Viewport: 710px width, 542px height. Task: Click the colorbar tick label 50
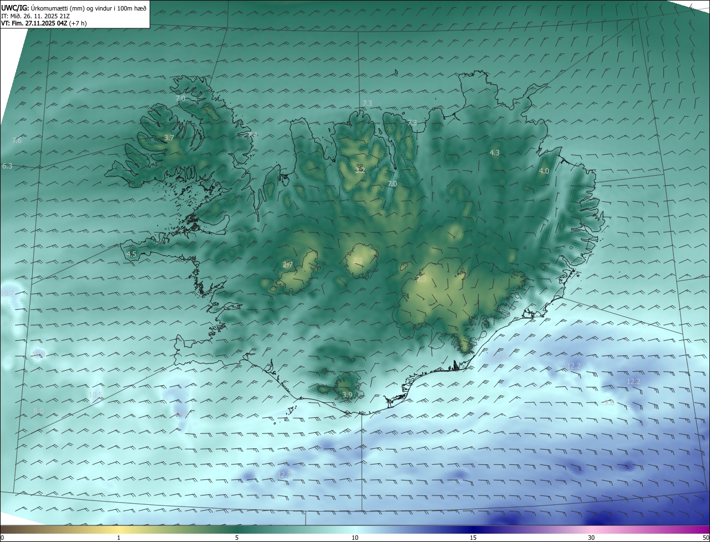706,538
